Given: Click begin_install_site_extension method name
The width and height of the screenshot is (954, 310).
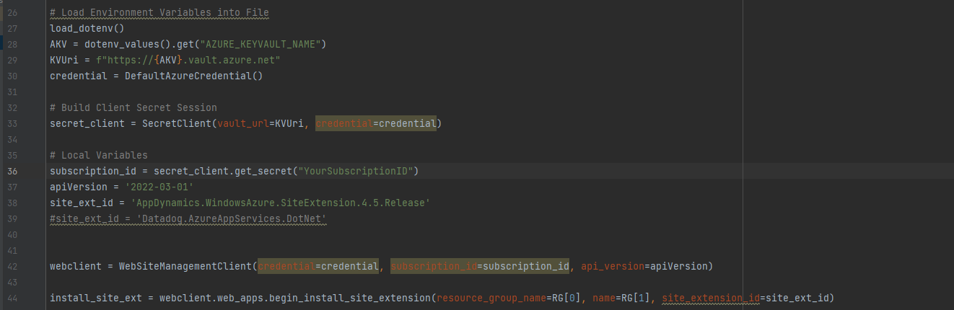Looking at the screenshot, I should point(350,298).
